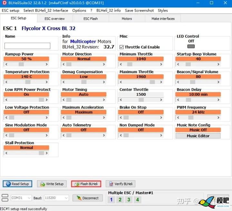The image size is (232, 211).
Task: Uncheck Throttle Cal Enable checkbox
Action: (121, 47)
